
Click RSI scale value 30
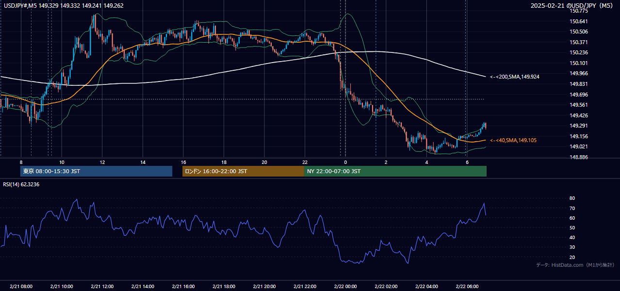point(572,247)
